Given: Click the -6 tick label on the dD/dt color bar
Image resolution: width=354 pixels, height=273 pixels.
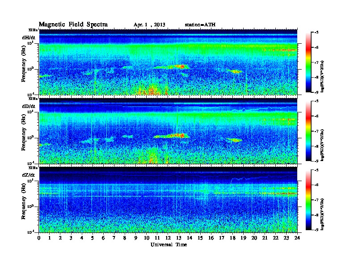Looking at the screenshot, I should click(316, 116).
